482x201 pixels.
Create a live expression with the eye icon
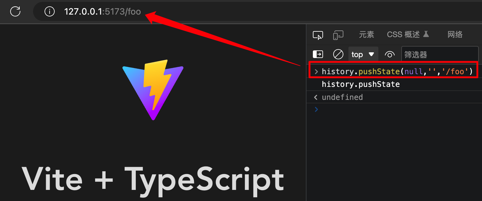[x=390, y=55]
